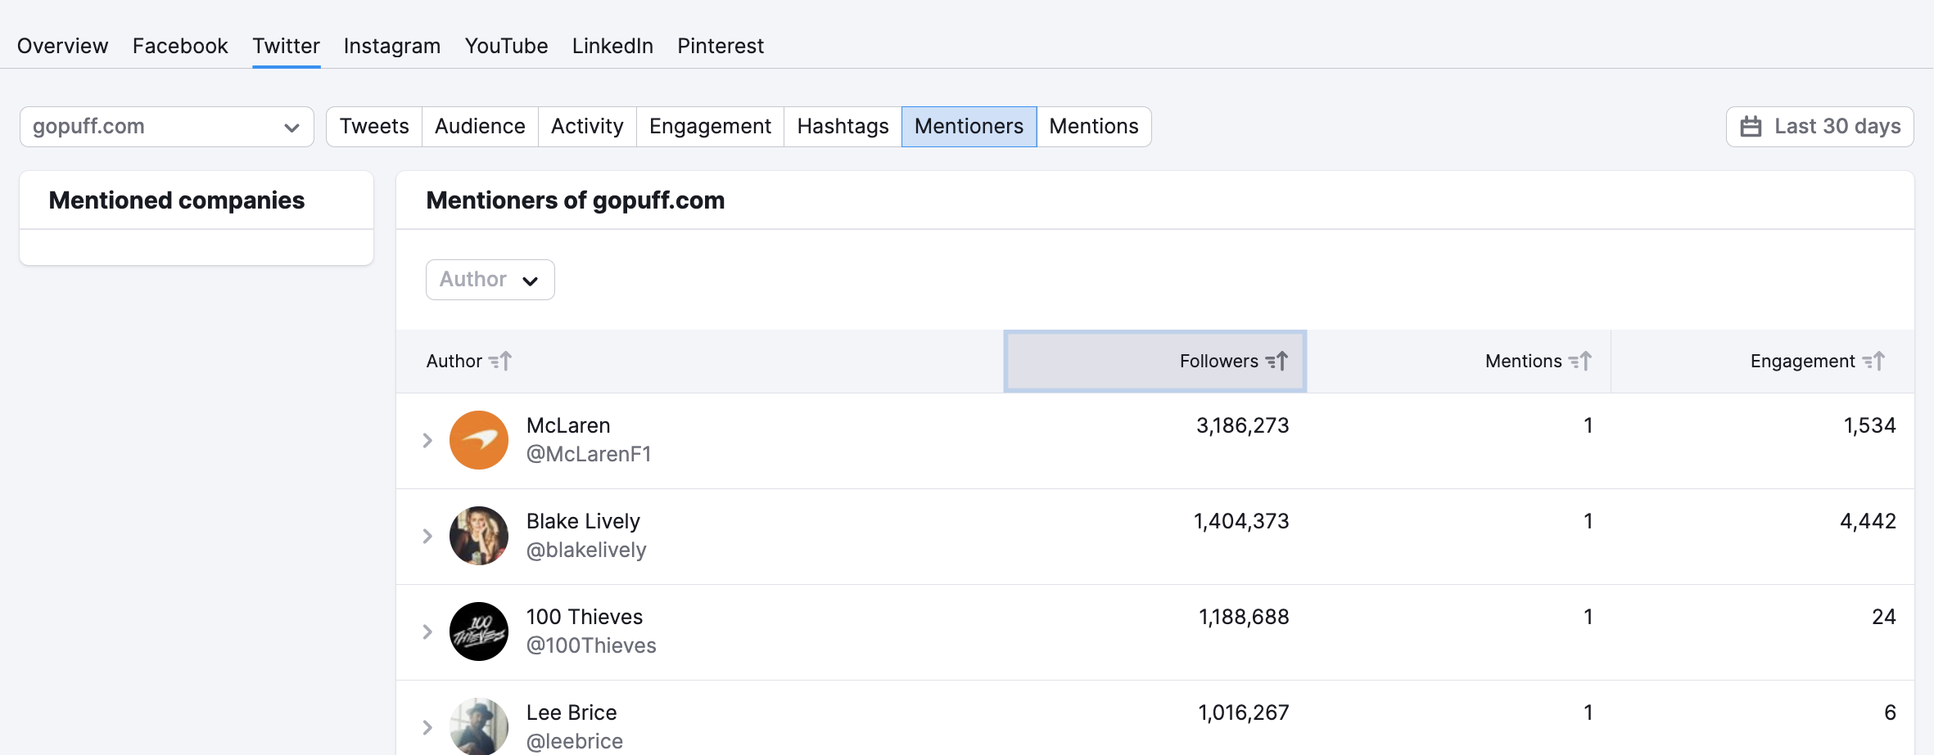Viewport: 1934px width, 755px height.
Task: Open the YouTube tab
Action: pyautogui.click(x=506, y=46)
